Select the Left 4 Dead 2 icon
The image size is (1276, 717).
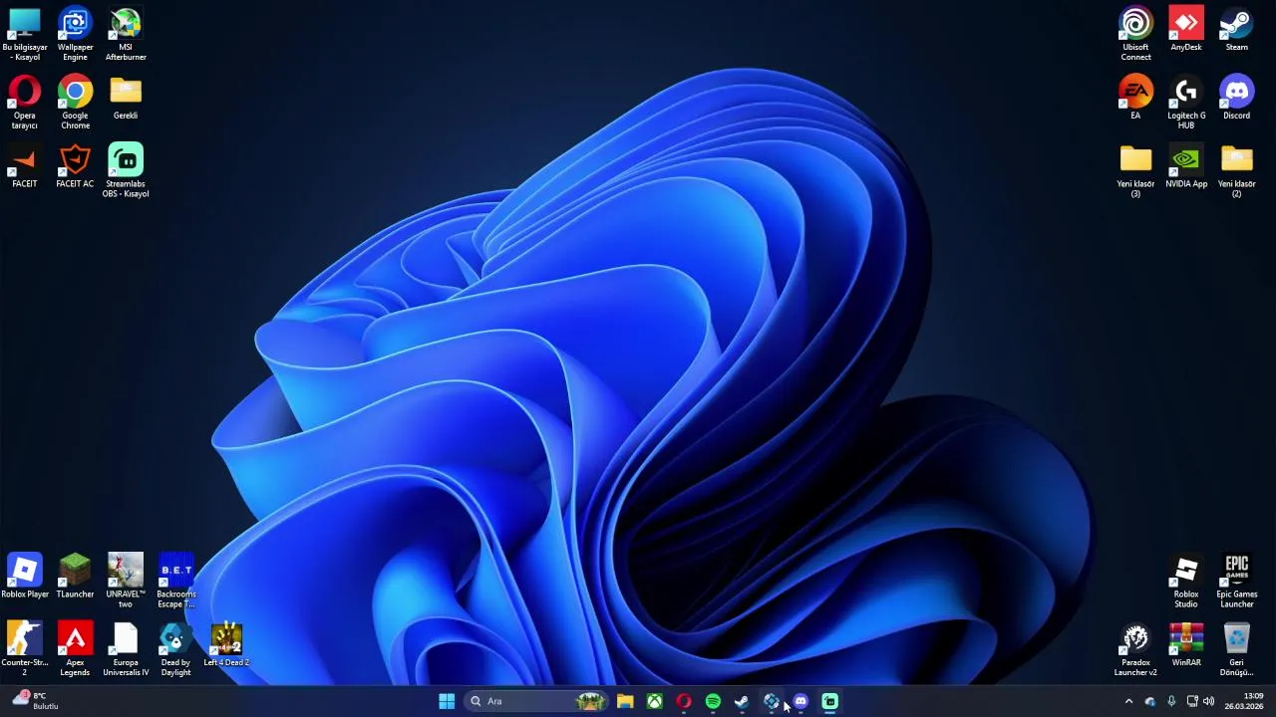226,644
